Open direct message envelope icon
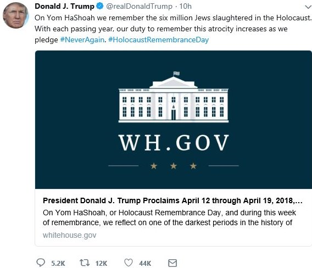Screen dimensions: 312x268 pyautogui.click(x=172, y=263)
